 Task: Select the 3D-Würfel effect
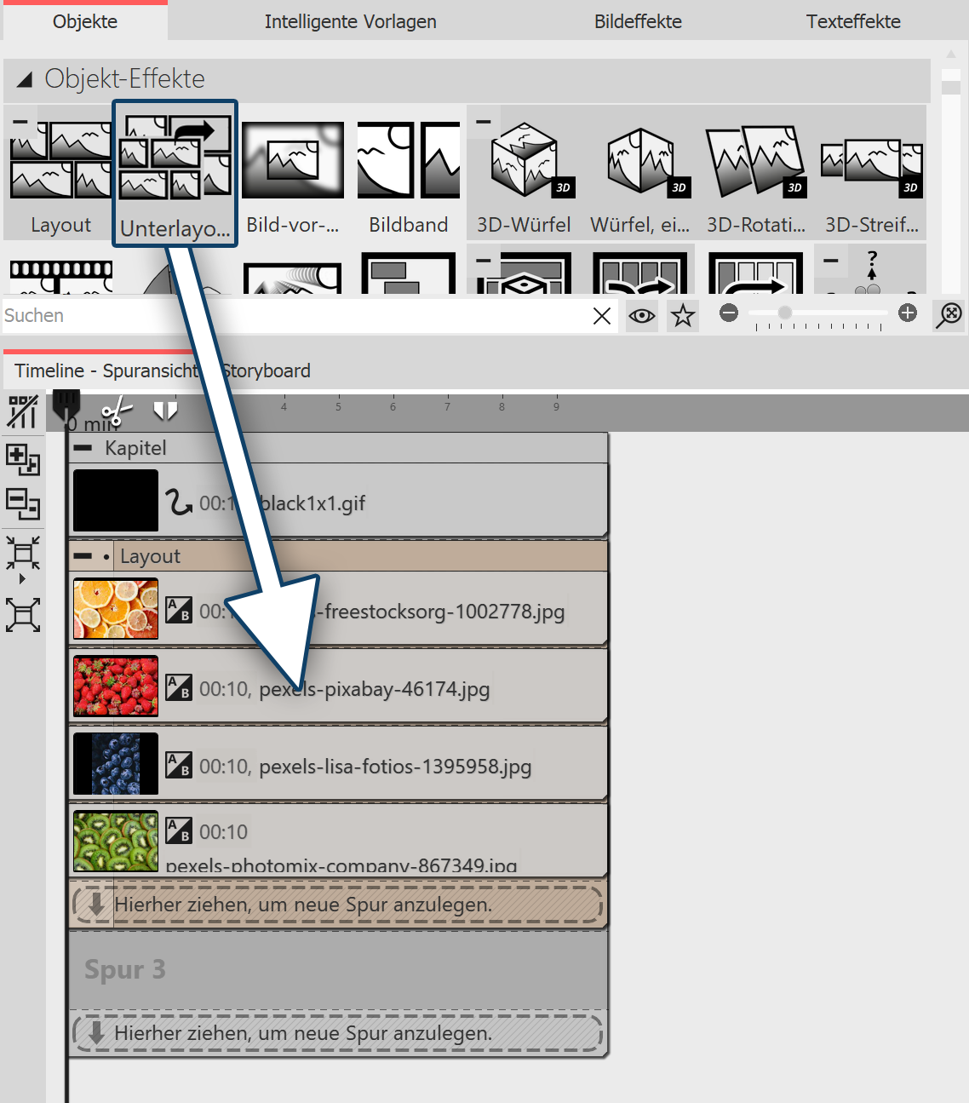click(x=524, y=162)
